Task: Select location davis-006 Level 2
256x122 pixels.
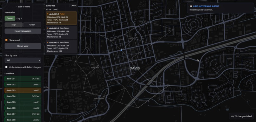Action: tap(23, 108)
